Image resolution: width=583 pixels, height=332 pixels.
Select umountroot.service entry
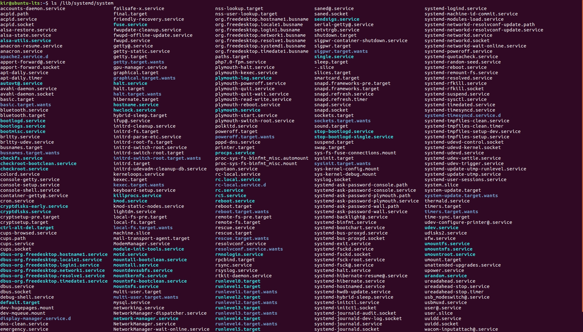click(450, 254)
